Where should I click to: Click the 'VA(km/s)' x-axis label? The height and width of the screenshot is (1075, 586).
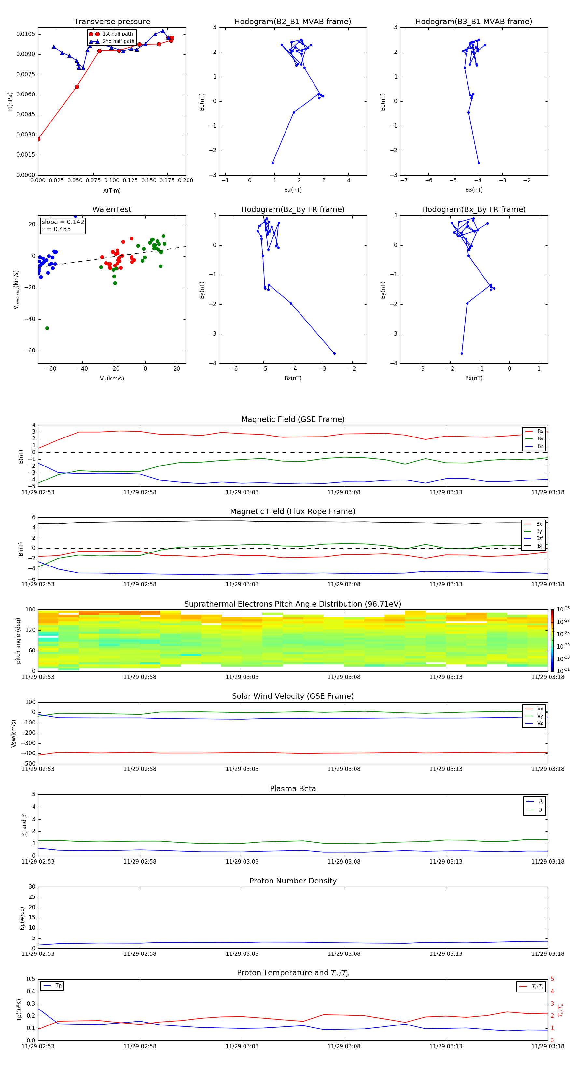pyautogui.click(x=112, y=379)
